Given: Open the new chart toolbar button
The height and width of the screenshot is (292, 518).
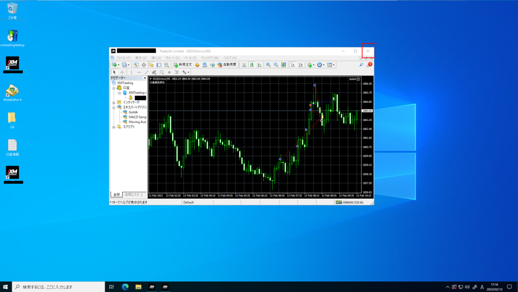Looking at the screenshot, I should click(114, 65).
